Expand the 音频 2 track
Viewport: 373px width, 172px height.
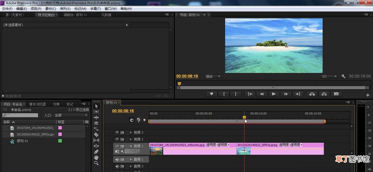click(131, 166)
